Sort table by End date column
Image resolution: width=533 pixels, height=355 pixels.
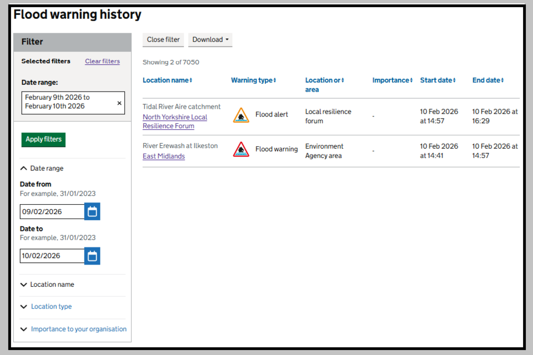tap(487, 80)
